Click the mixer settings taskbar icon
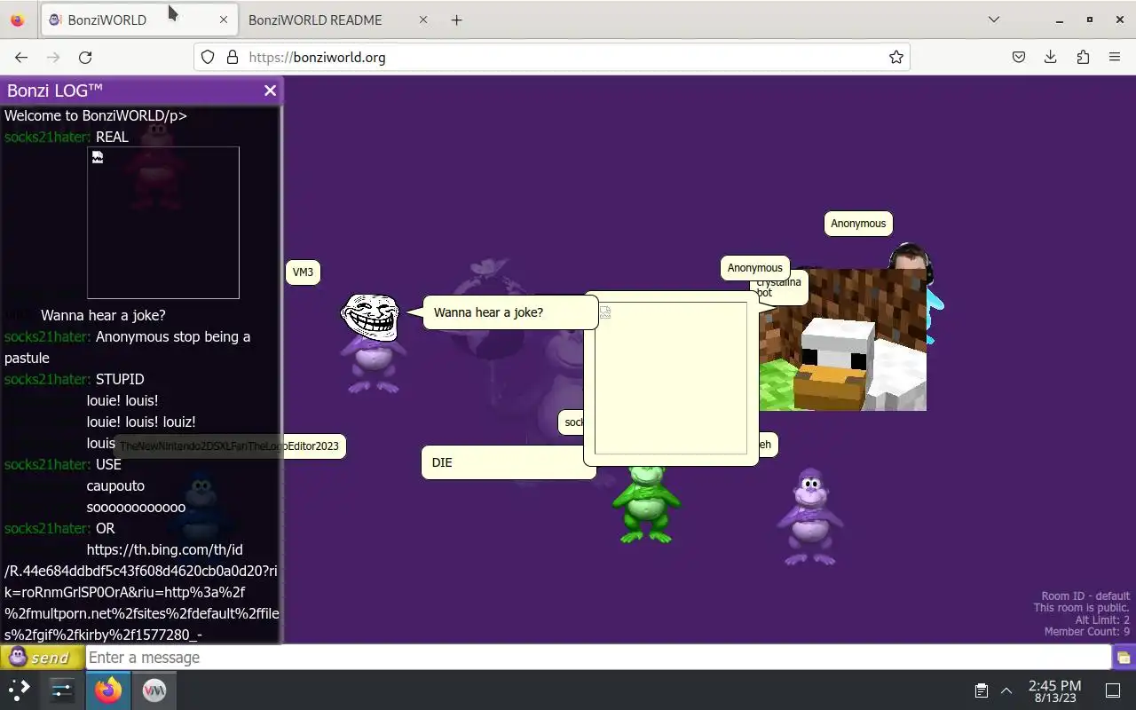 click(62, 690)
